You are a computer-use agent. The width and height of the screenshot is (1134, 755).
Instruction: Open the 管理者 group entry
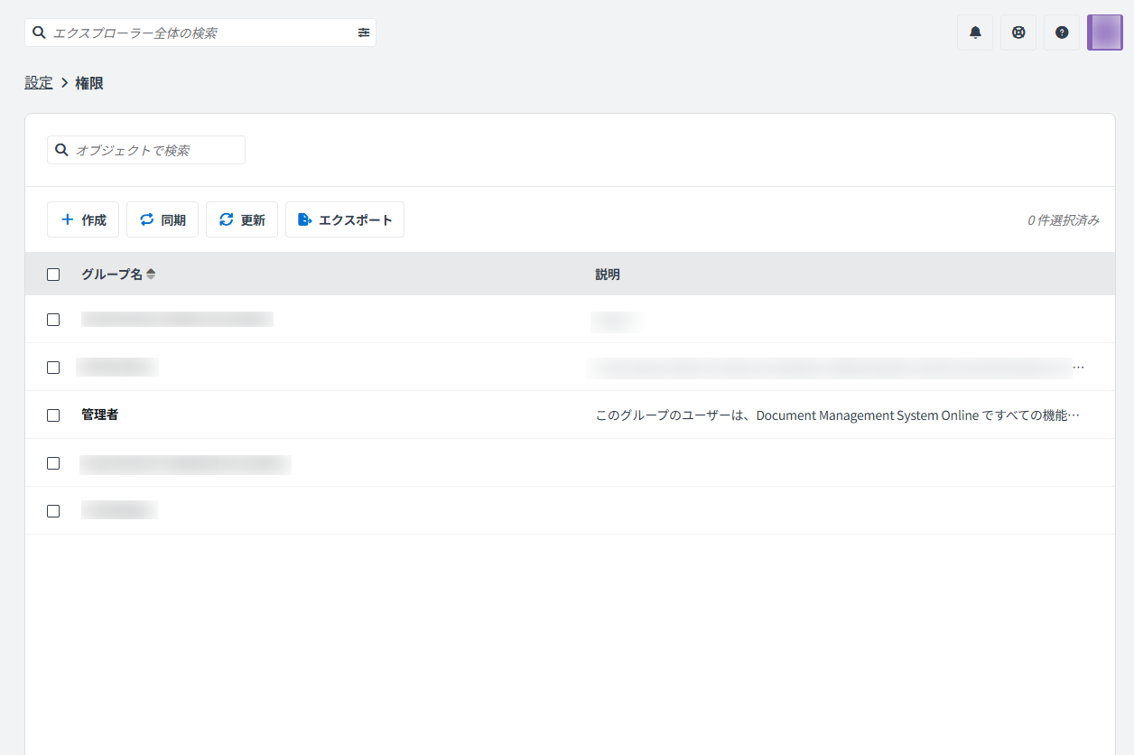click(100, 415)
